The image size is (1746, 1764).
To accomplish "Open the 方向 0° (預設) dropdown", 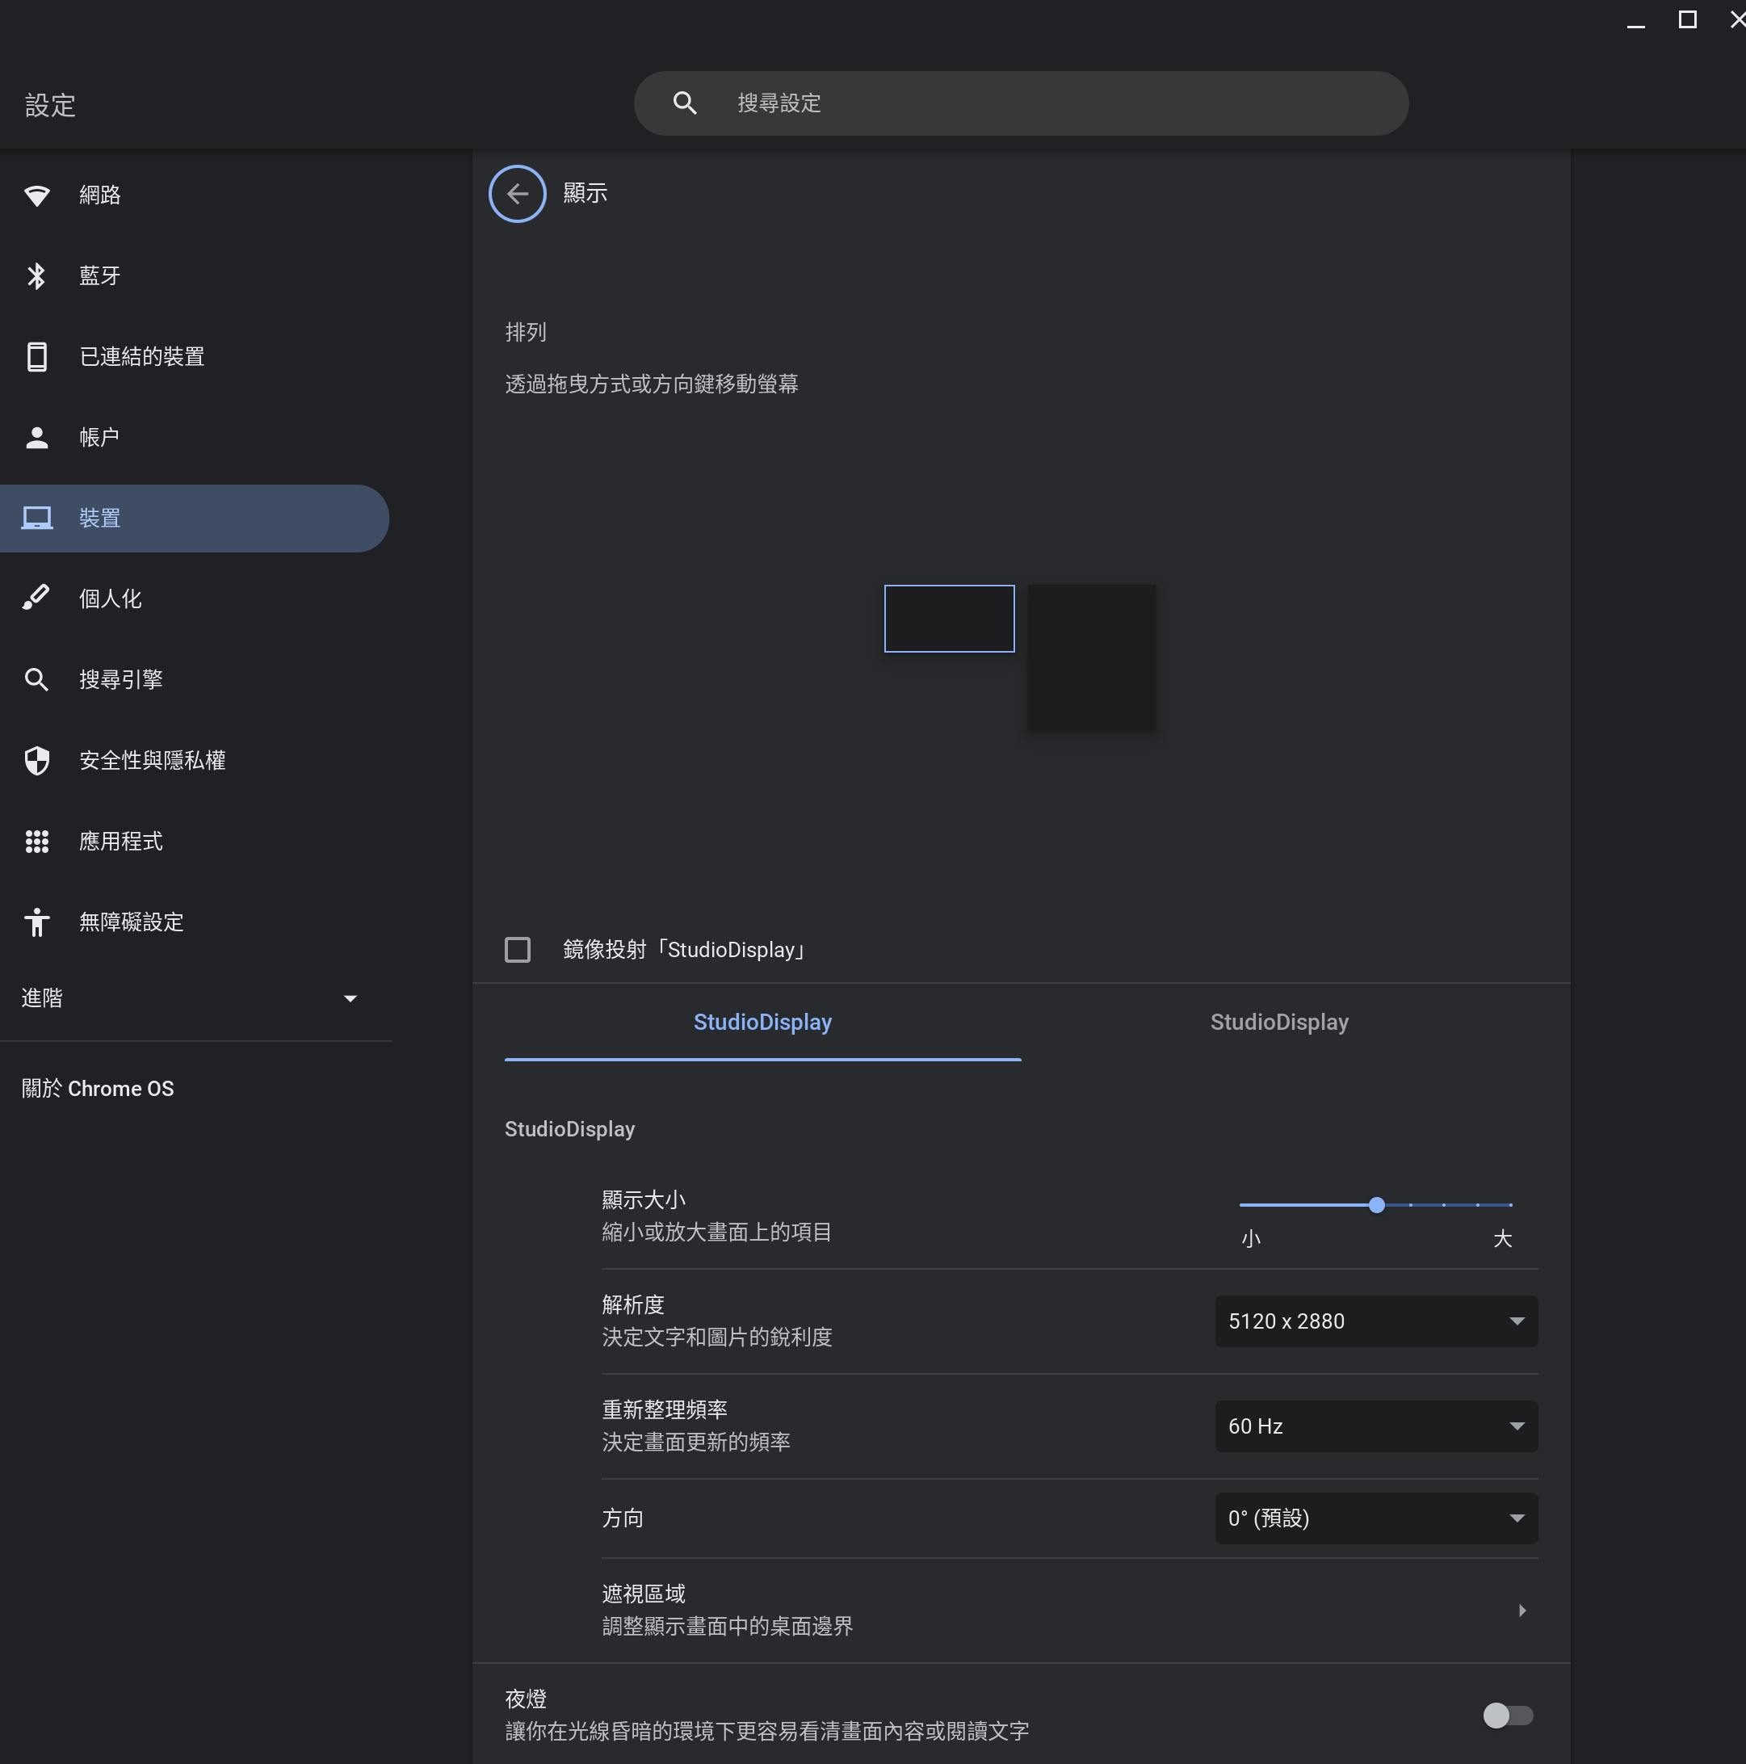I will coord(1376,1518).
